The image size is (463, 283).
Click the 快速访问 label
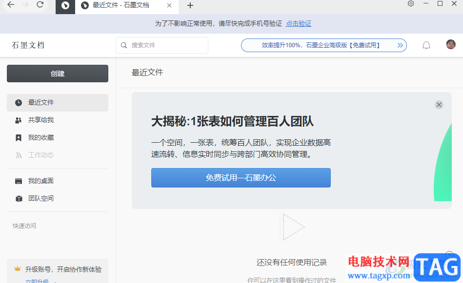point(24,226)
